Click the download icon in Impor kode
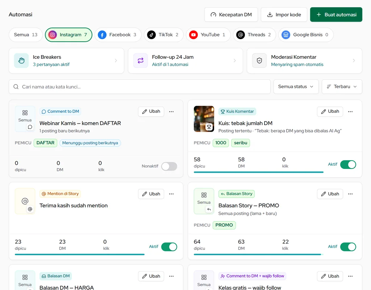 [270, 14]
